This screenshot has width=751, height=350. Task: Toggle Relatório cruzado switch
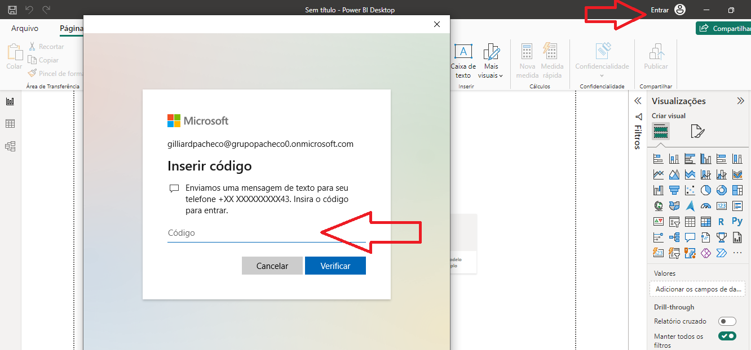pos(727,321)
